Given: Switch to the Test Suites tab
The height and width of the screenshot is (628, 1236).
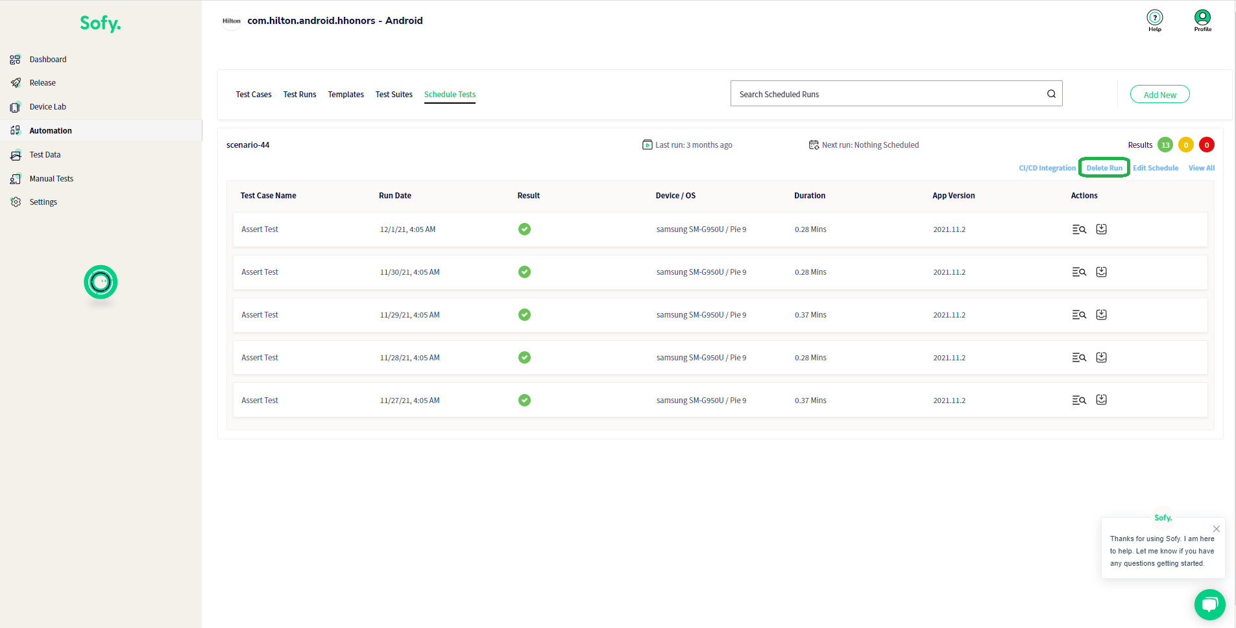Looking at the screenshot, I should point(394,95).
